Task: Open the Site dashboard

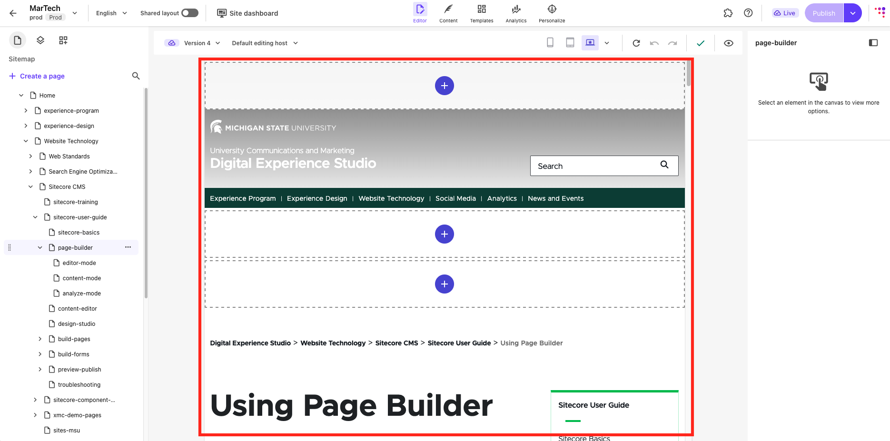Action: (248, 13)
